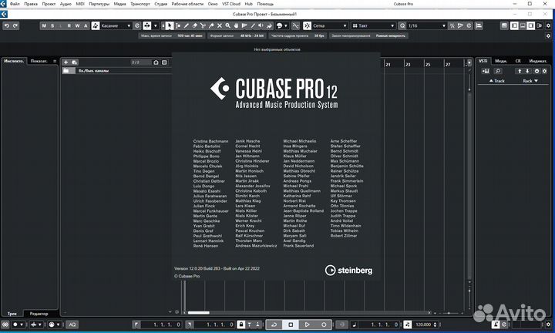Image resolution: width=555 pixels, height=333 pixels.
Task: Click the Play transport button
Action: click(308, 325)
